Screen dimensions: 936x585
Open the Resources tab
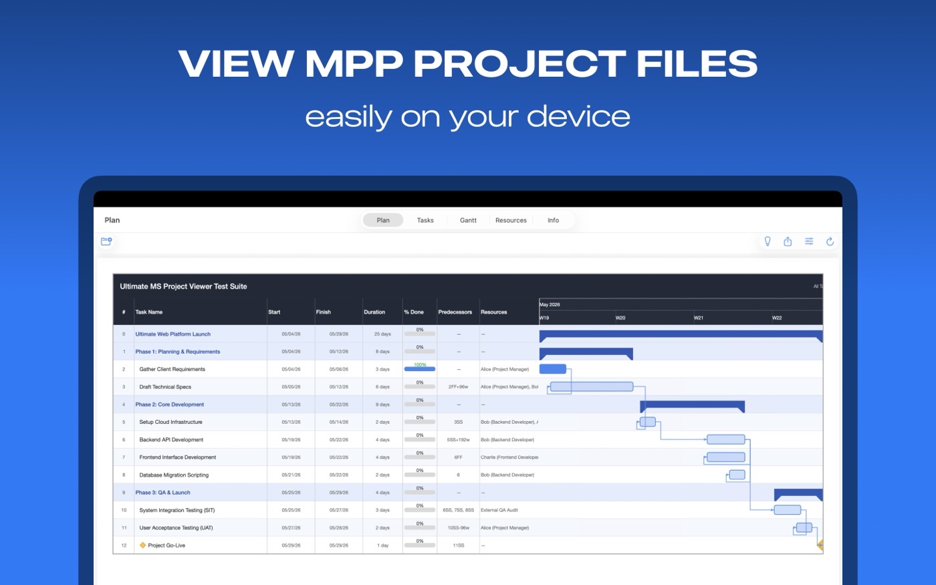[511, 220]
